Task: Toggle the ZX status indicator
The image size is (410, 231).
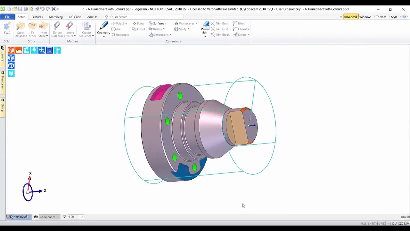Action: click(x=401, y=224)
